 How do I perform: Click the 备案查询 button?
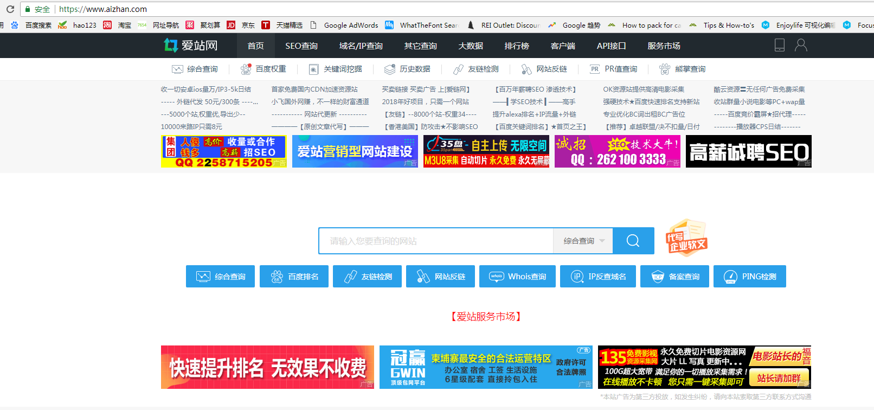coord(674,277)
